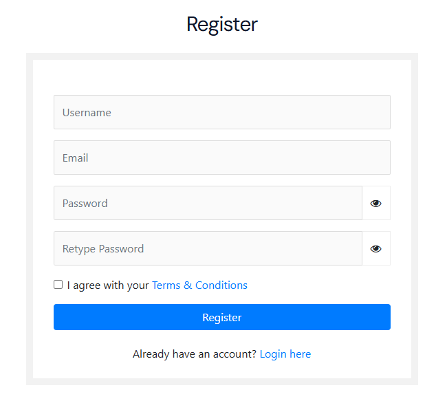Accept the terms by checking the box
This screenshot has width=436, height=401.
coord(58,284)
